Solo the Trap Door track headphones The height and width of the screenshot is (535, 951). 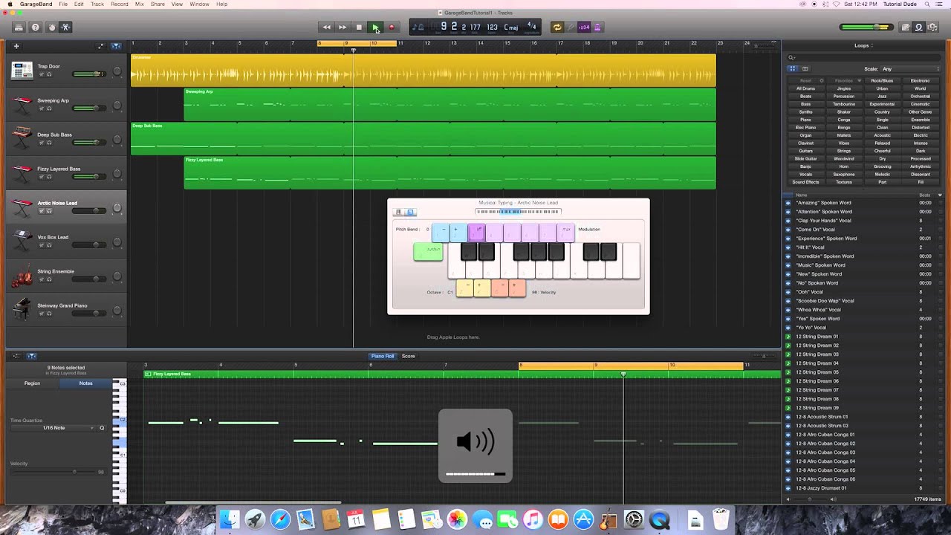click(49, 74)
